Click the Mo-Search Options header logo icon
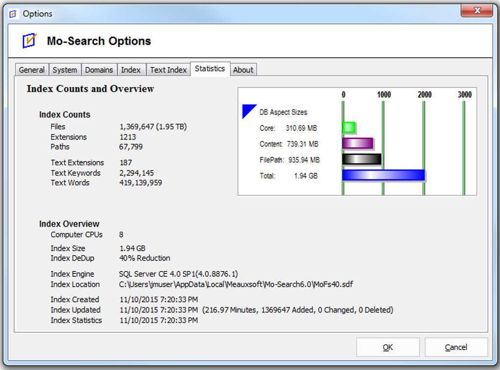 [x=28, y=41]
